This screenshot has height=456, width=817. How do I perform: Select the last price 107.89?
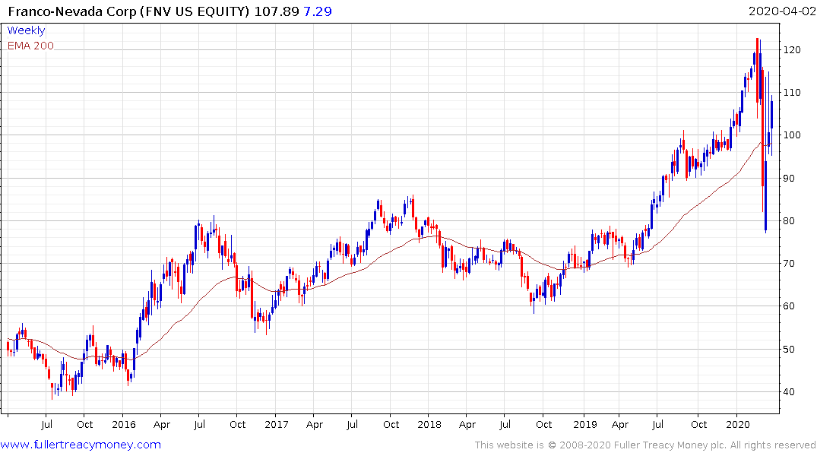277,11
